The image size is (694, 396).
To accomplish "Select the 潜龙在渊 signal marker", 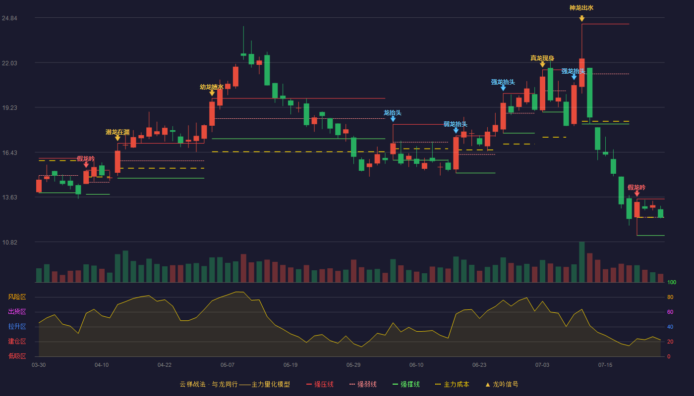I will (x=117, y=138).
